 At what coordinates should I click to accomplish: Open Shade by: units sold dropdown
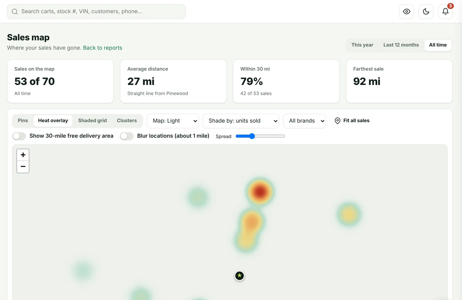pos(241,121)
